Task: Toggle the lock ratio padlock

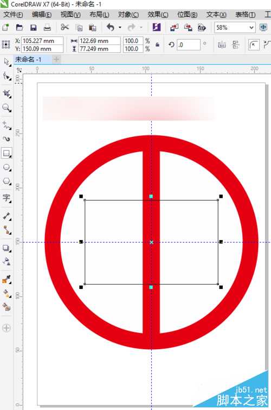Action: (157, 45)
